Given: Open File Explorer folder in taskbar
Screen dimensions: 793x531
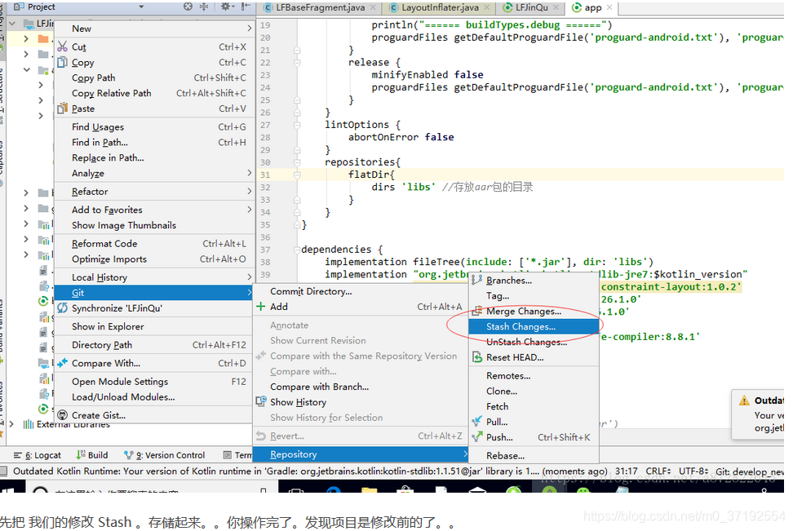Looking at the screenshot, I should [x=370, y=489].
